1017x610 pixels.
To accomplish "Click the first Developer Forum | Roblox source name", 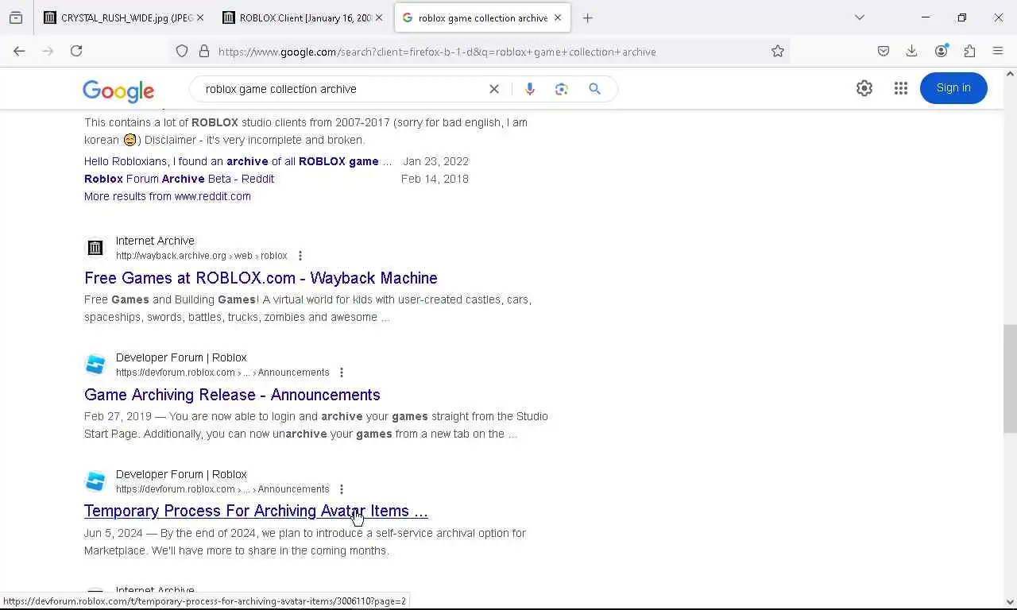I will click(181, 357).
